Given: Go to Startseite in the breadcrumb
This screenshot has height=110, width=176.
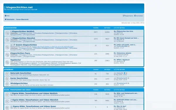Looking at the screenshot, I should (x=10, y=19).
